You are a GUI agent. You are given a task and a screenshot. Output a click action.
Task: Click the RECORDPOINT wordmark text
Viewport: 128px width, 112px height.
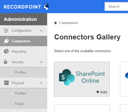pos(22,7)
